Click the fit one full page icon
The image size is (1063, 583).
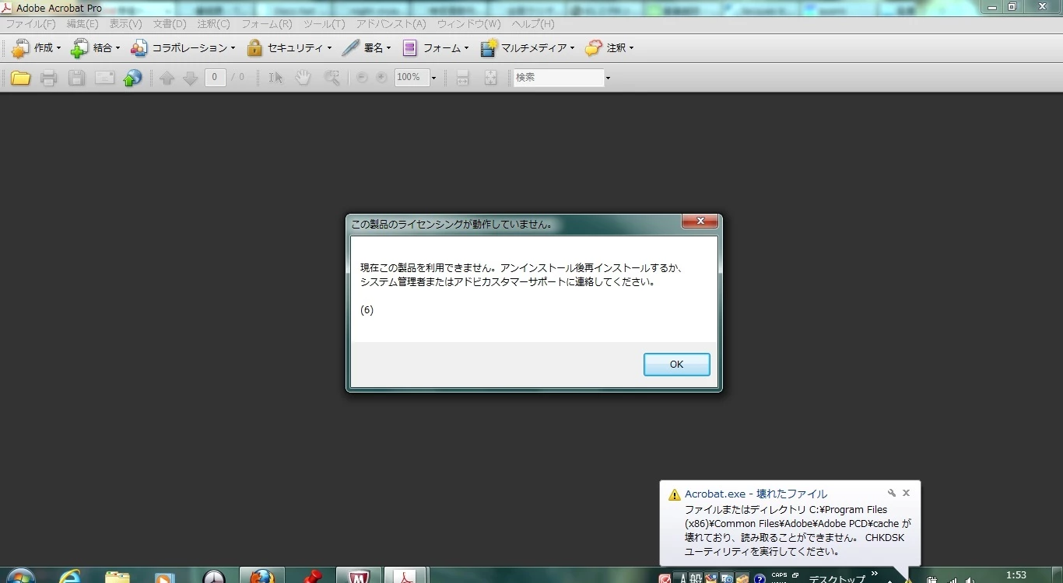490,78
